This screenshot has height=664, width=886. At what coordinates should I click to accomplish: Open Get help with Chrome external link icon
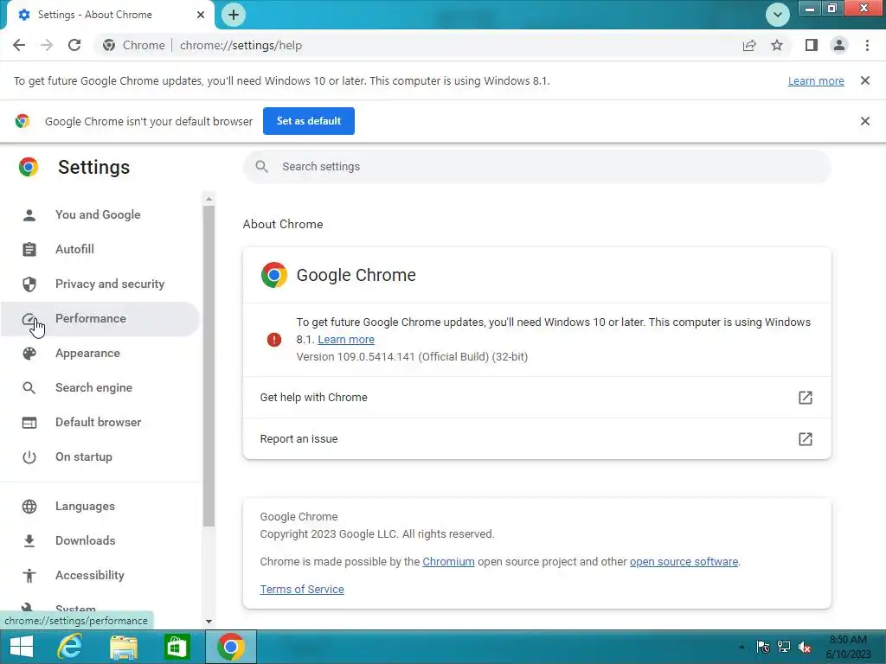click(806, 398)
